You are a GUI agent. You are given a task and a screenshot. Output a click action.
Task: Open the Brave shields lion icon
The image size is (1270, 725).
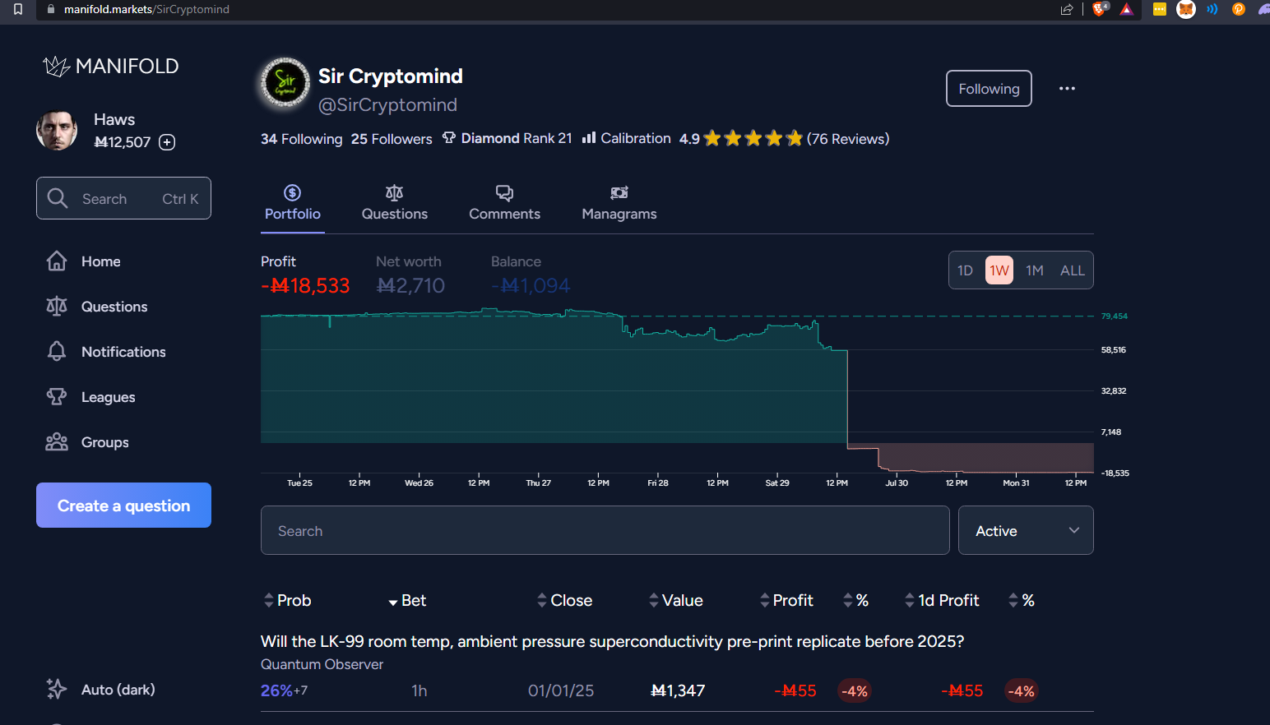[x=1100, y=9]
